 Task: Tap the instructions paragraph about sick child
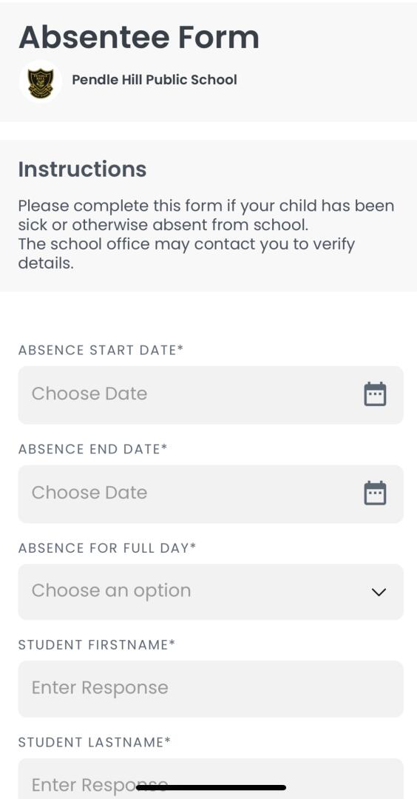[206, 215]
